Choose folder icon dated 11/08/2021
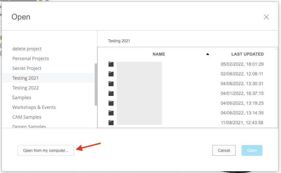This screenshot has width=281, height=173. tap(111, 123)
